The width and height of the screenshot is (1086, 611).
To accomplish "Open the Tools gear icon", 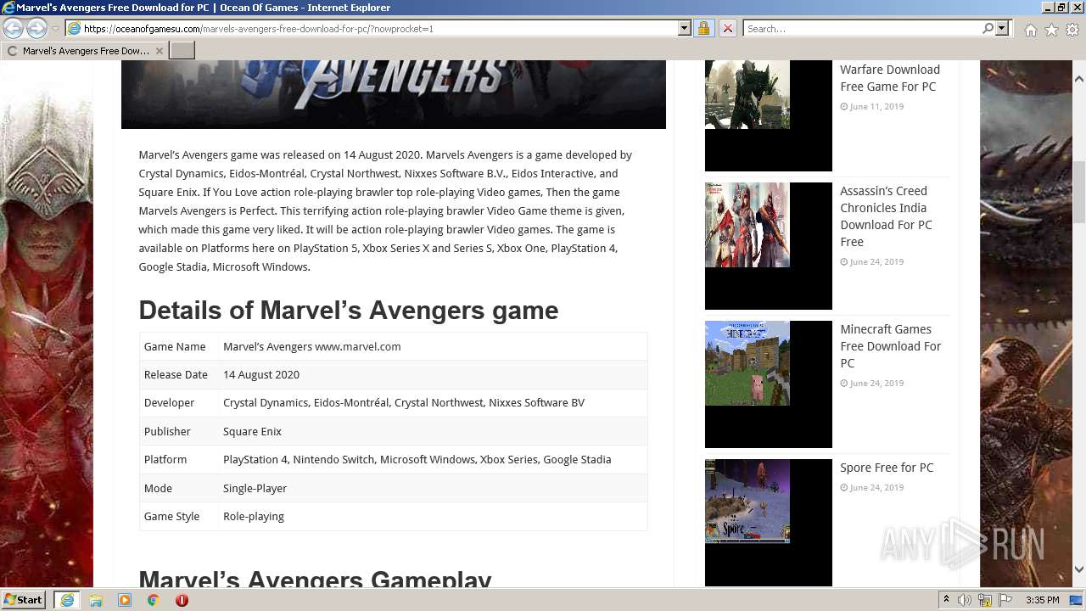I will click(x=1072, y=30).
